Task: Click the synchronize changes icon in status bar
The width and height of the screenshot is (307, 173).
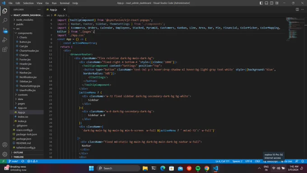Action: 23,161
